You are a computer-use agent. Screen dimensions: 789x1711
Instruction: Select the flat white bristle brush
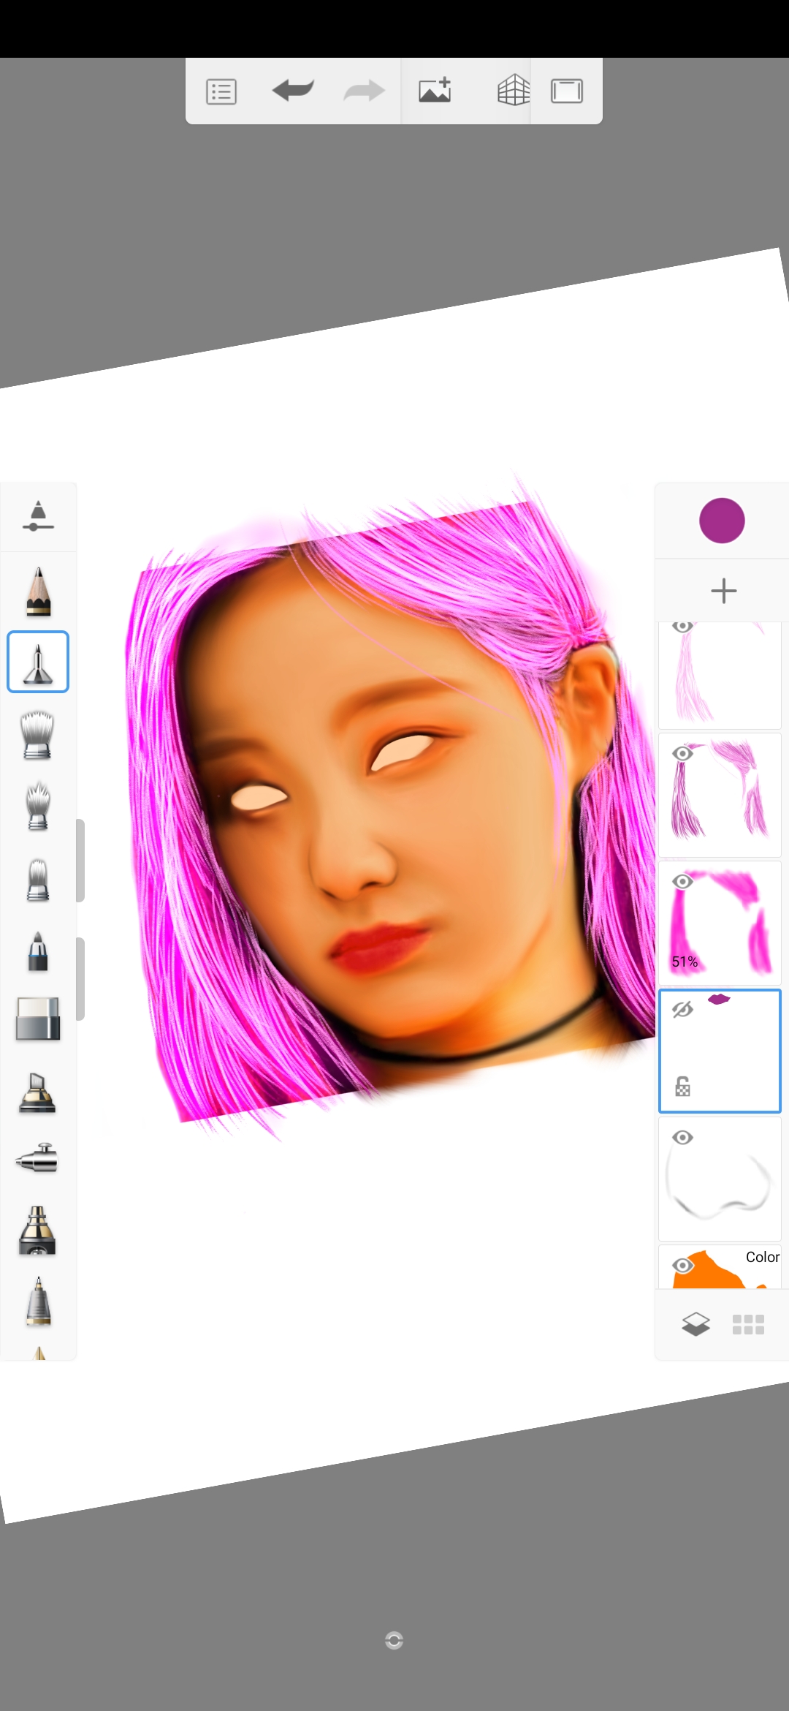click(38, 878)
